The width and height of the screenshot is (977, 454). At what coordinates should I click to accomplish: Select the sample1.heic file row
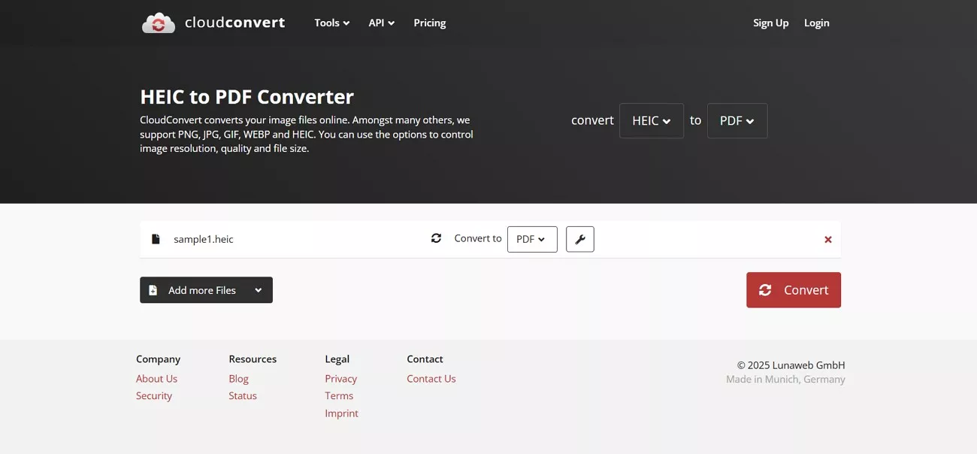(x=301, y=238)
